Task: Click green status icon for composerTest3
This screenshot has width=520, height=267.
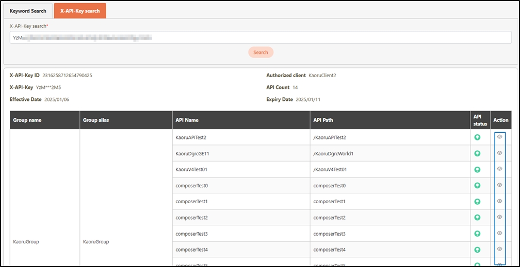Action: click(x=477, y=234)
